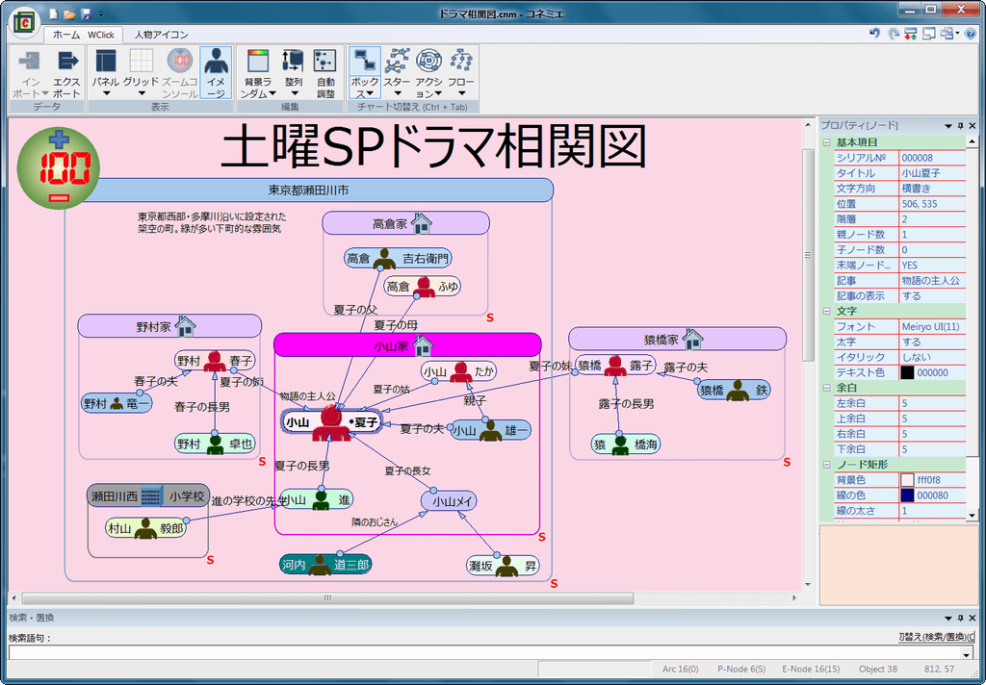Viewport: 986px width, 685px height.
Task: Click the エクスポート (Export) icon
Action: [66, 71]
